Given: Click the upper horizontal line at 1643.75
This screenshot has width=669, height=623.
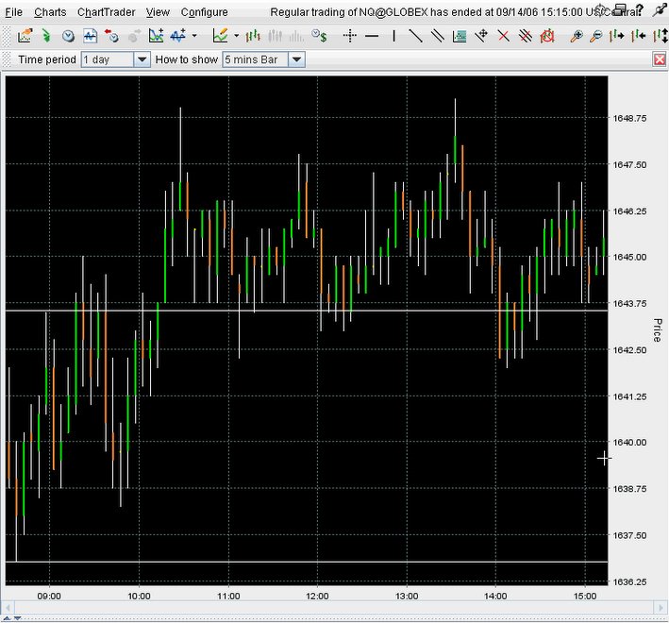Looking at the screenshot, I should pyautogui.click(x=307, y=311).
